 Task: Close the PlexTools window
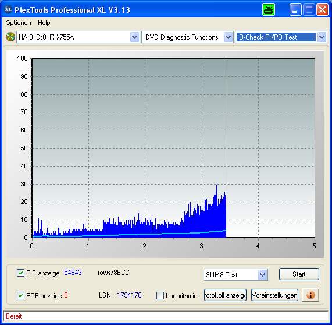click(x=322, y=10)
